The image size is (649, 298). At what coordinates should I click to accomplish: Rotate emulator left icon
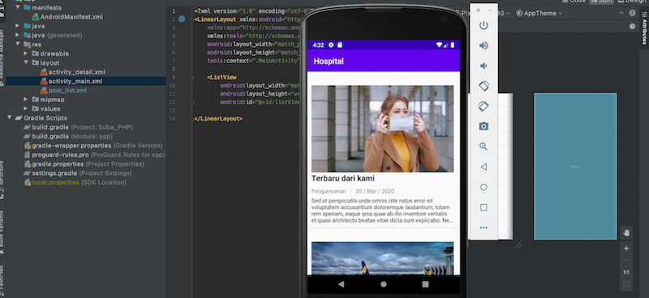(484, 86)
